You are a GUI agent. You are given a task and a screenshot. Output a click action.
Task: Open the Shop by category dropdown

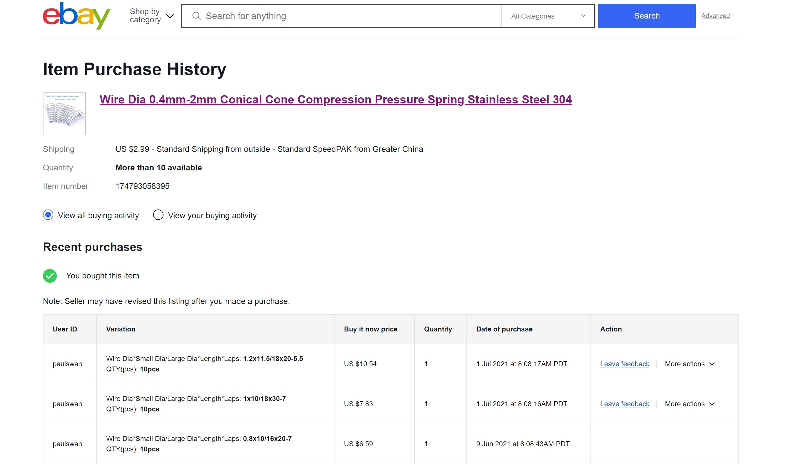(151, 16)
